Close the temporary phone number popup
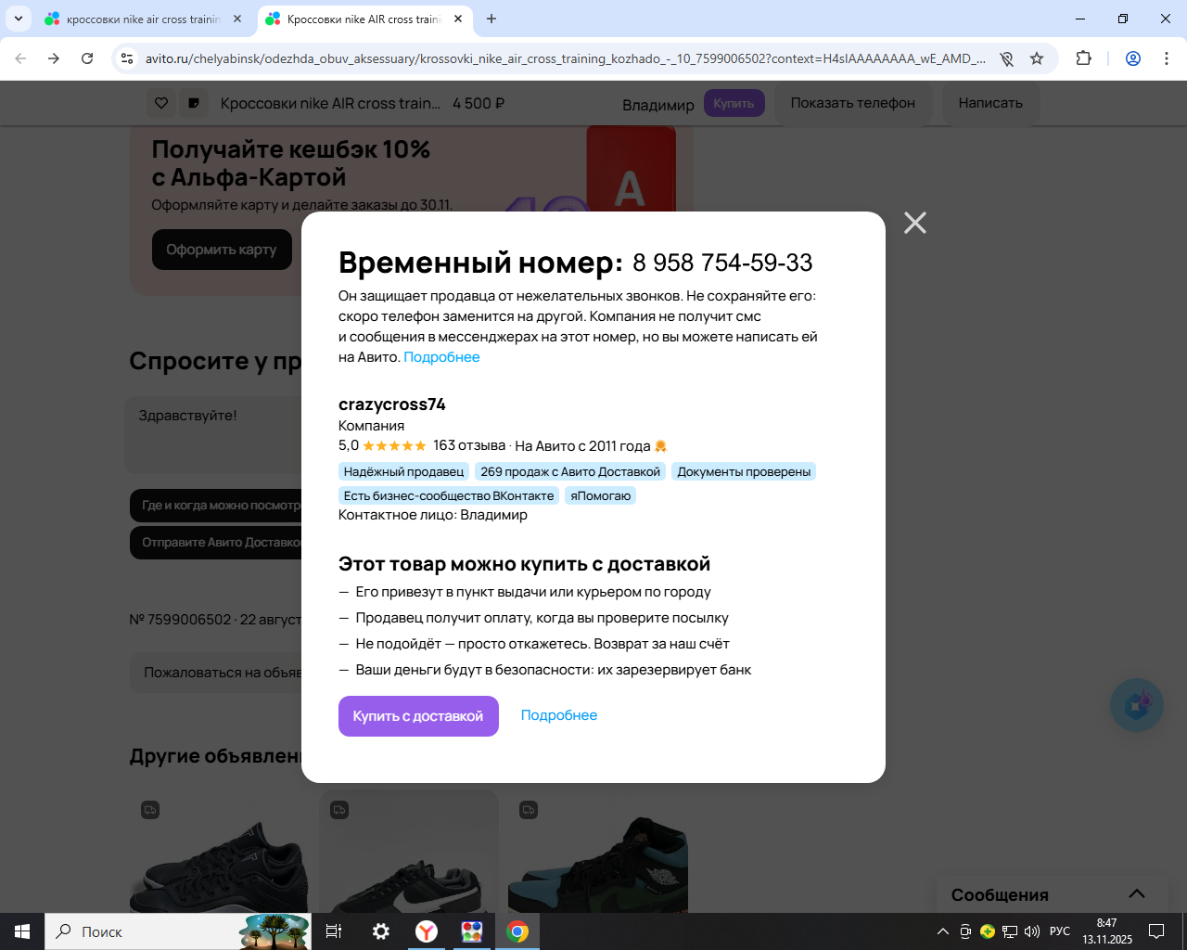 915,223
